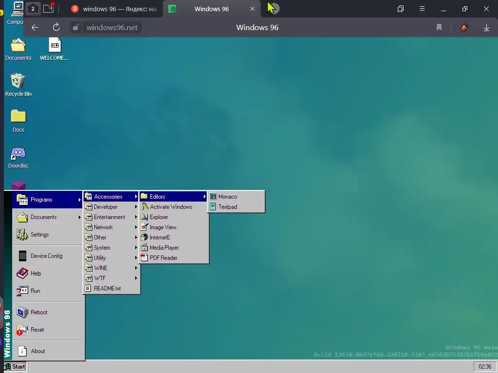Click the Reboot monitor icon
The image size is (498, 373).
[22, 312]
